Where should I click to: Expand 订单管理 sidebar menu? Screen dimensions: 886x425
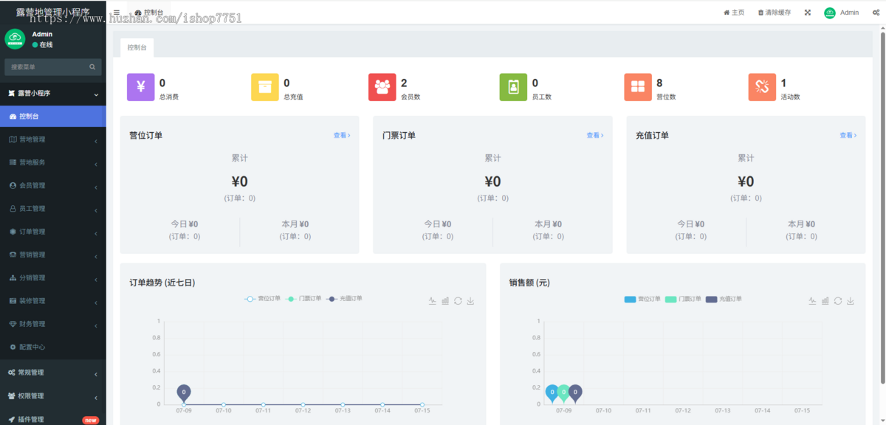[x=53, y=232]
